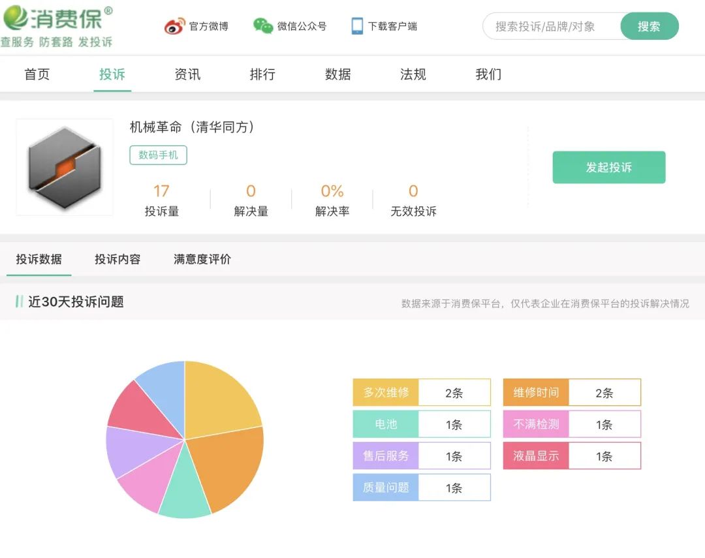The width and height of the screenshot is (705, 558).
Task: Click the 发起投诉 button
Action: click(x=608, y=167)
